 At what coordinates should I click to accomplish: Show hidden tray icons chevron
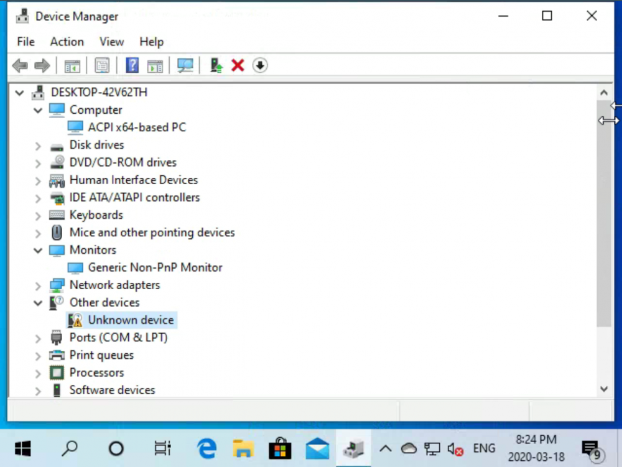coord(386,449)
